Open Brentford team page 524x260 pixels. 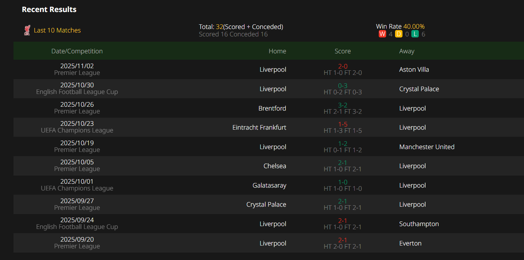(272, 108)
